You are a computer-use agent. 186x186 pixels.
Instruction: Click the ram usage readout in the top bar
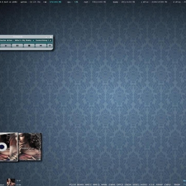[52, 2]
